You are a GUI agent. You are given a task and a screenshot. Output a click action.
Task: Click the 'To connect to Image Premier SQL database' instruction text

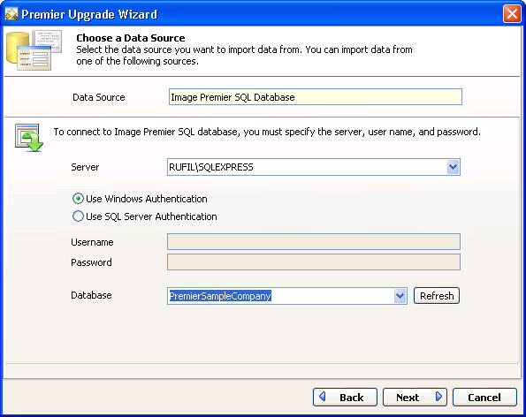tap(267, 132)
